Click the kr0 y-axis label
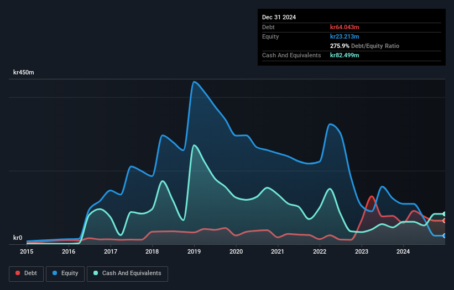454x290 pixels. tap(18, 238)
